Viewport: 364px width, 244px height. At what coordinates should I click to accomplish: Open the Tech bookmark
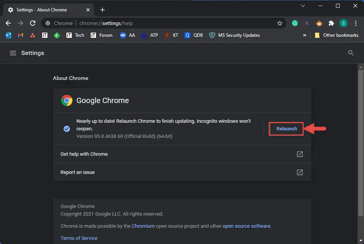[x=75, y=35]
